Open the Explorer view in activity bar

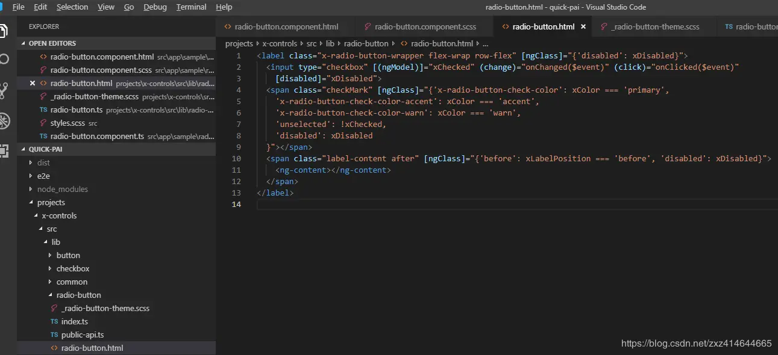tap(3, 30)
